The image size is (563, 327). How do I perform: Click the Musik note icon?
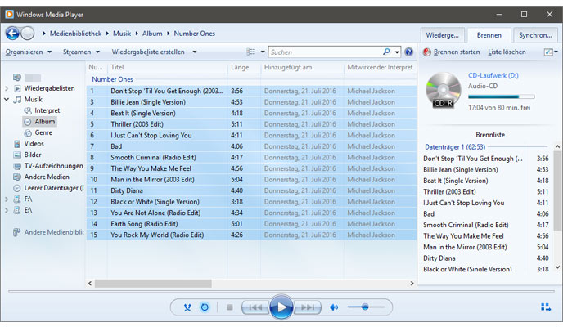coord(17,100)
